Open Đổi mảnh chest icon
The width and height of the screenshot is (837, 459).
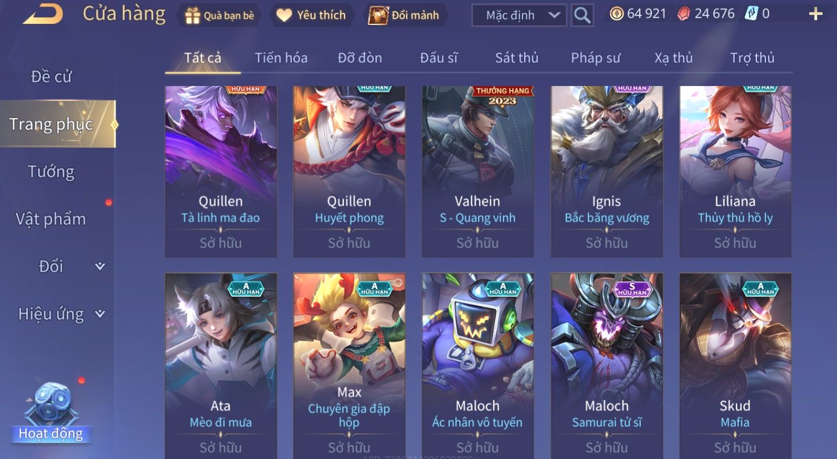point(378,16)
